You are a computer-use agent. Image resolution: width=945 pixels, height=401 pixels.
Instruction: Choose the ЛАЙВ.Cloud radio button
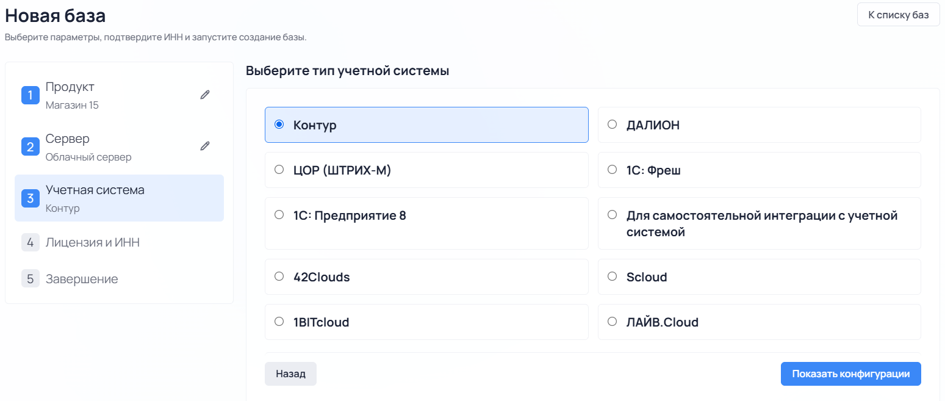tap(613, 322)
